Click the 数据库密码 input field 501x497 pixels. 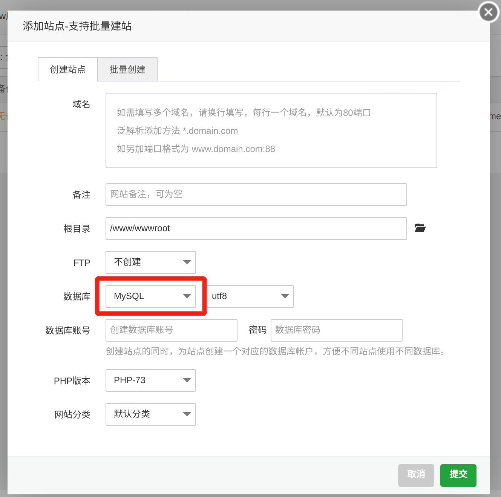pyautogui.click(x=337, y=330)
